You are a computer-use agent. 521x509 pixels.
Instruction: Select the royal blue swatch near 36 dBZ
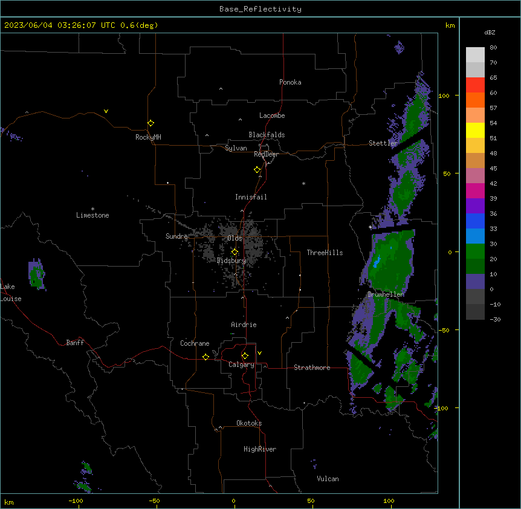[475, 221]
